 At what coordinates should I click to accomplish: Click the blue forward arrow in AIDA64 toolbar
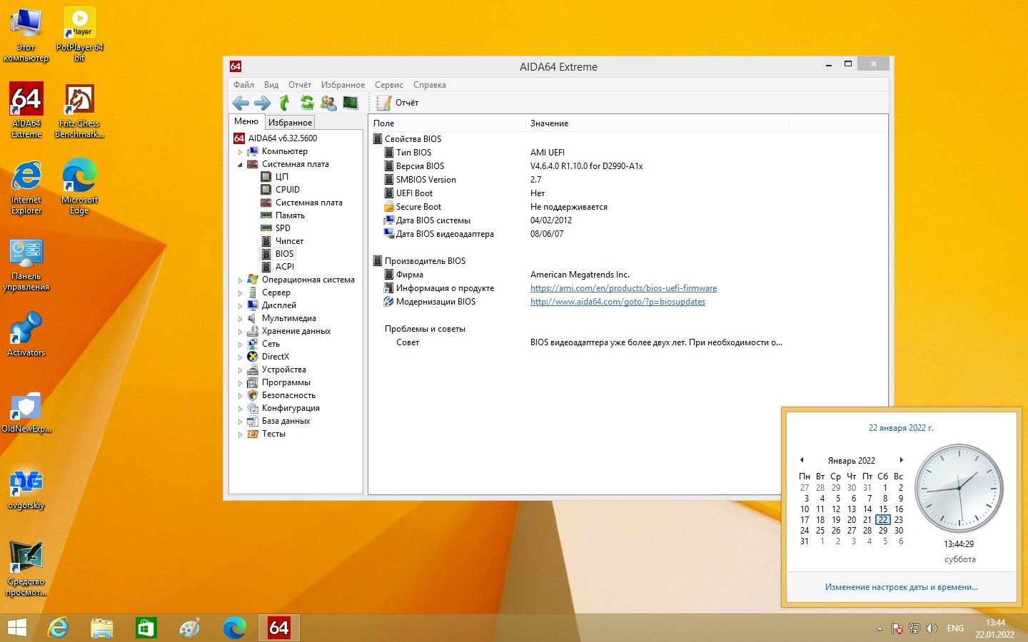point(262,103)
